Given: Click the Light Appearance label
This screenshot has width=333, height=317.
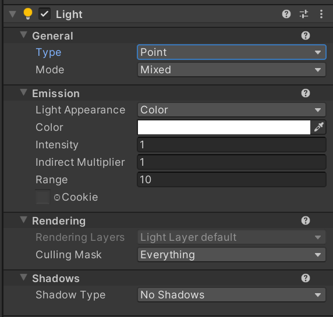Looking at the screenshot, I should pyautogui.click(x=80, y=110).
